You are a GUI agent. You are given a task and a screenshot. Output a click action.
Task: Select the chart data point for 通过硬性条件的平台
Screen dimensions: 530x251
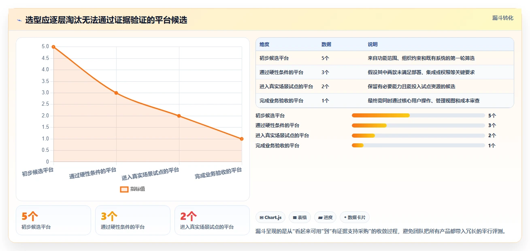click(116, 93)
